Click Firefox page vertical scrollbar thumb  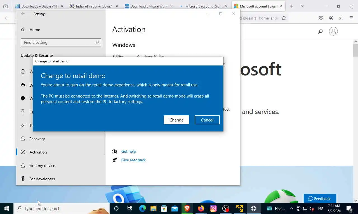point(355,50)
